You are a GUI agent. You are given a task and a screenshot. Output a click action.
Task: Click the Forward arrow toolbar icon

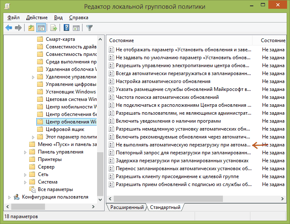[x=18, y=28]
